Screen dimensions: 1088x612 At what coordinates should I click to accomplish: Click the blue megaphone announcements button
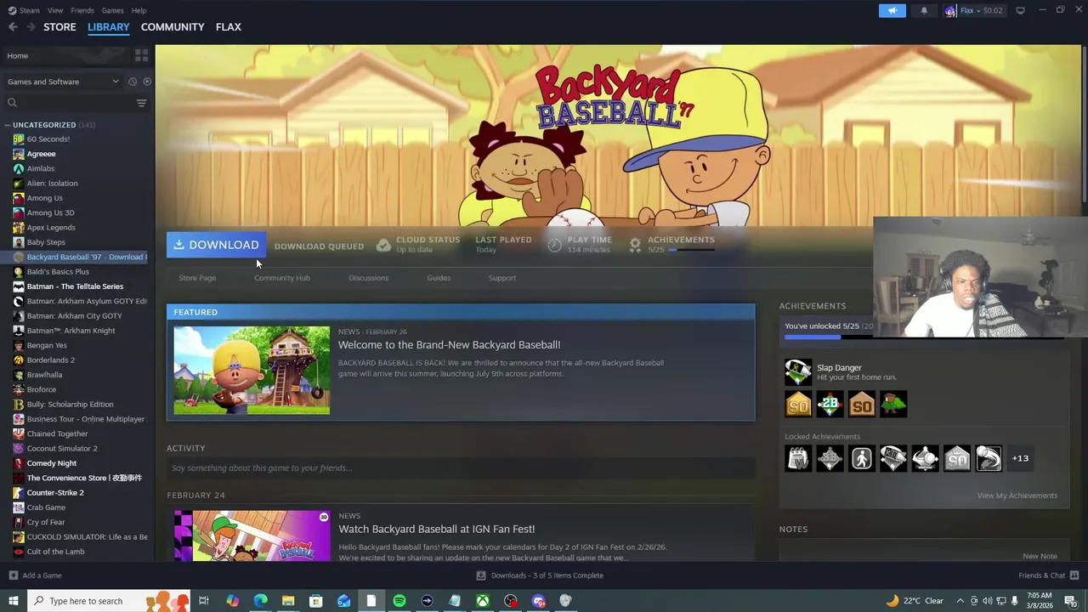tap(892, 11)
